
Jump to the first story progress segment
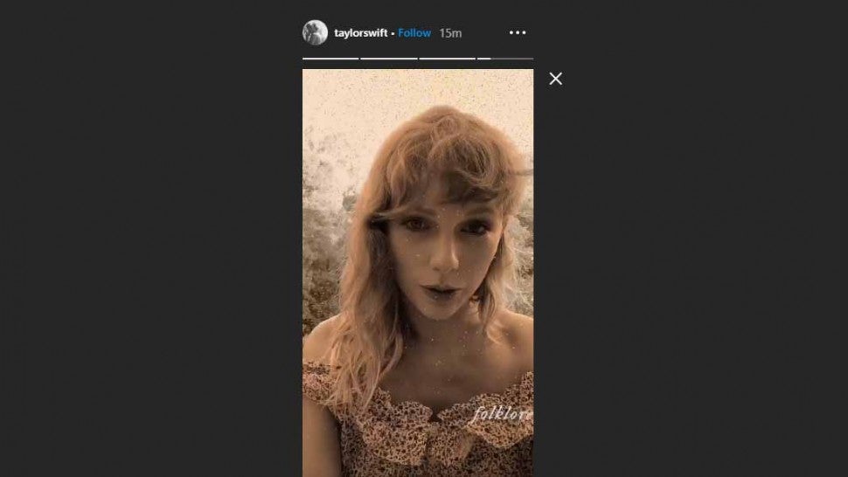pyautogui.click(x=330, y=59)
